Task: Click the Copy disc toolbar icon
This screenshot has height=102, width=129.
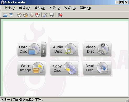Action: click(31, 15)
